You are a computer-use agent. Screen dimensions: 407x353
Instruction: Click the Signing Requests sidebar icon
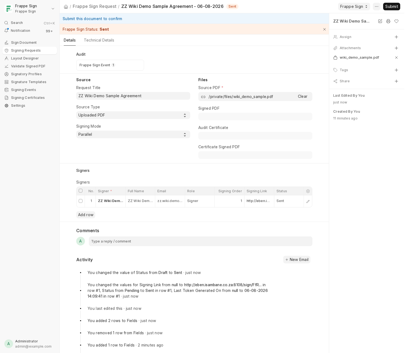point(7,51)
